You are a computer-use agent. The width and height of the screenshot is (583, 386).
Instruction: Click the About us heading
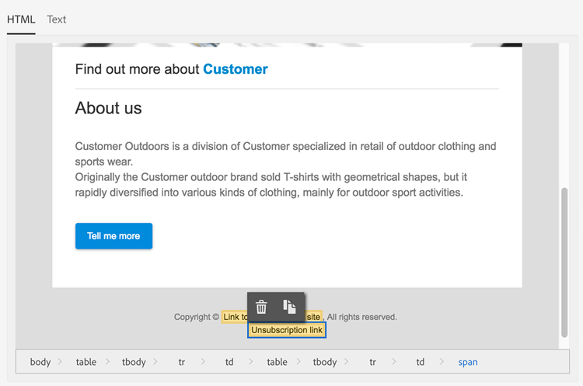[x=108, y=108]
